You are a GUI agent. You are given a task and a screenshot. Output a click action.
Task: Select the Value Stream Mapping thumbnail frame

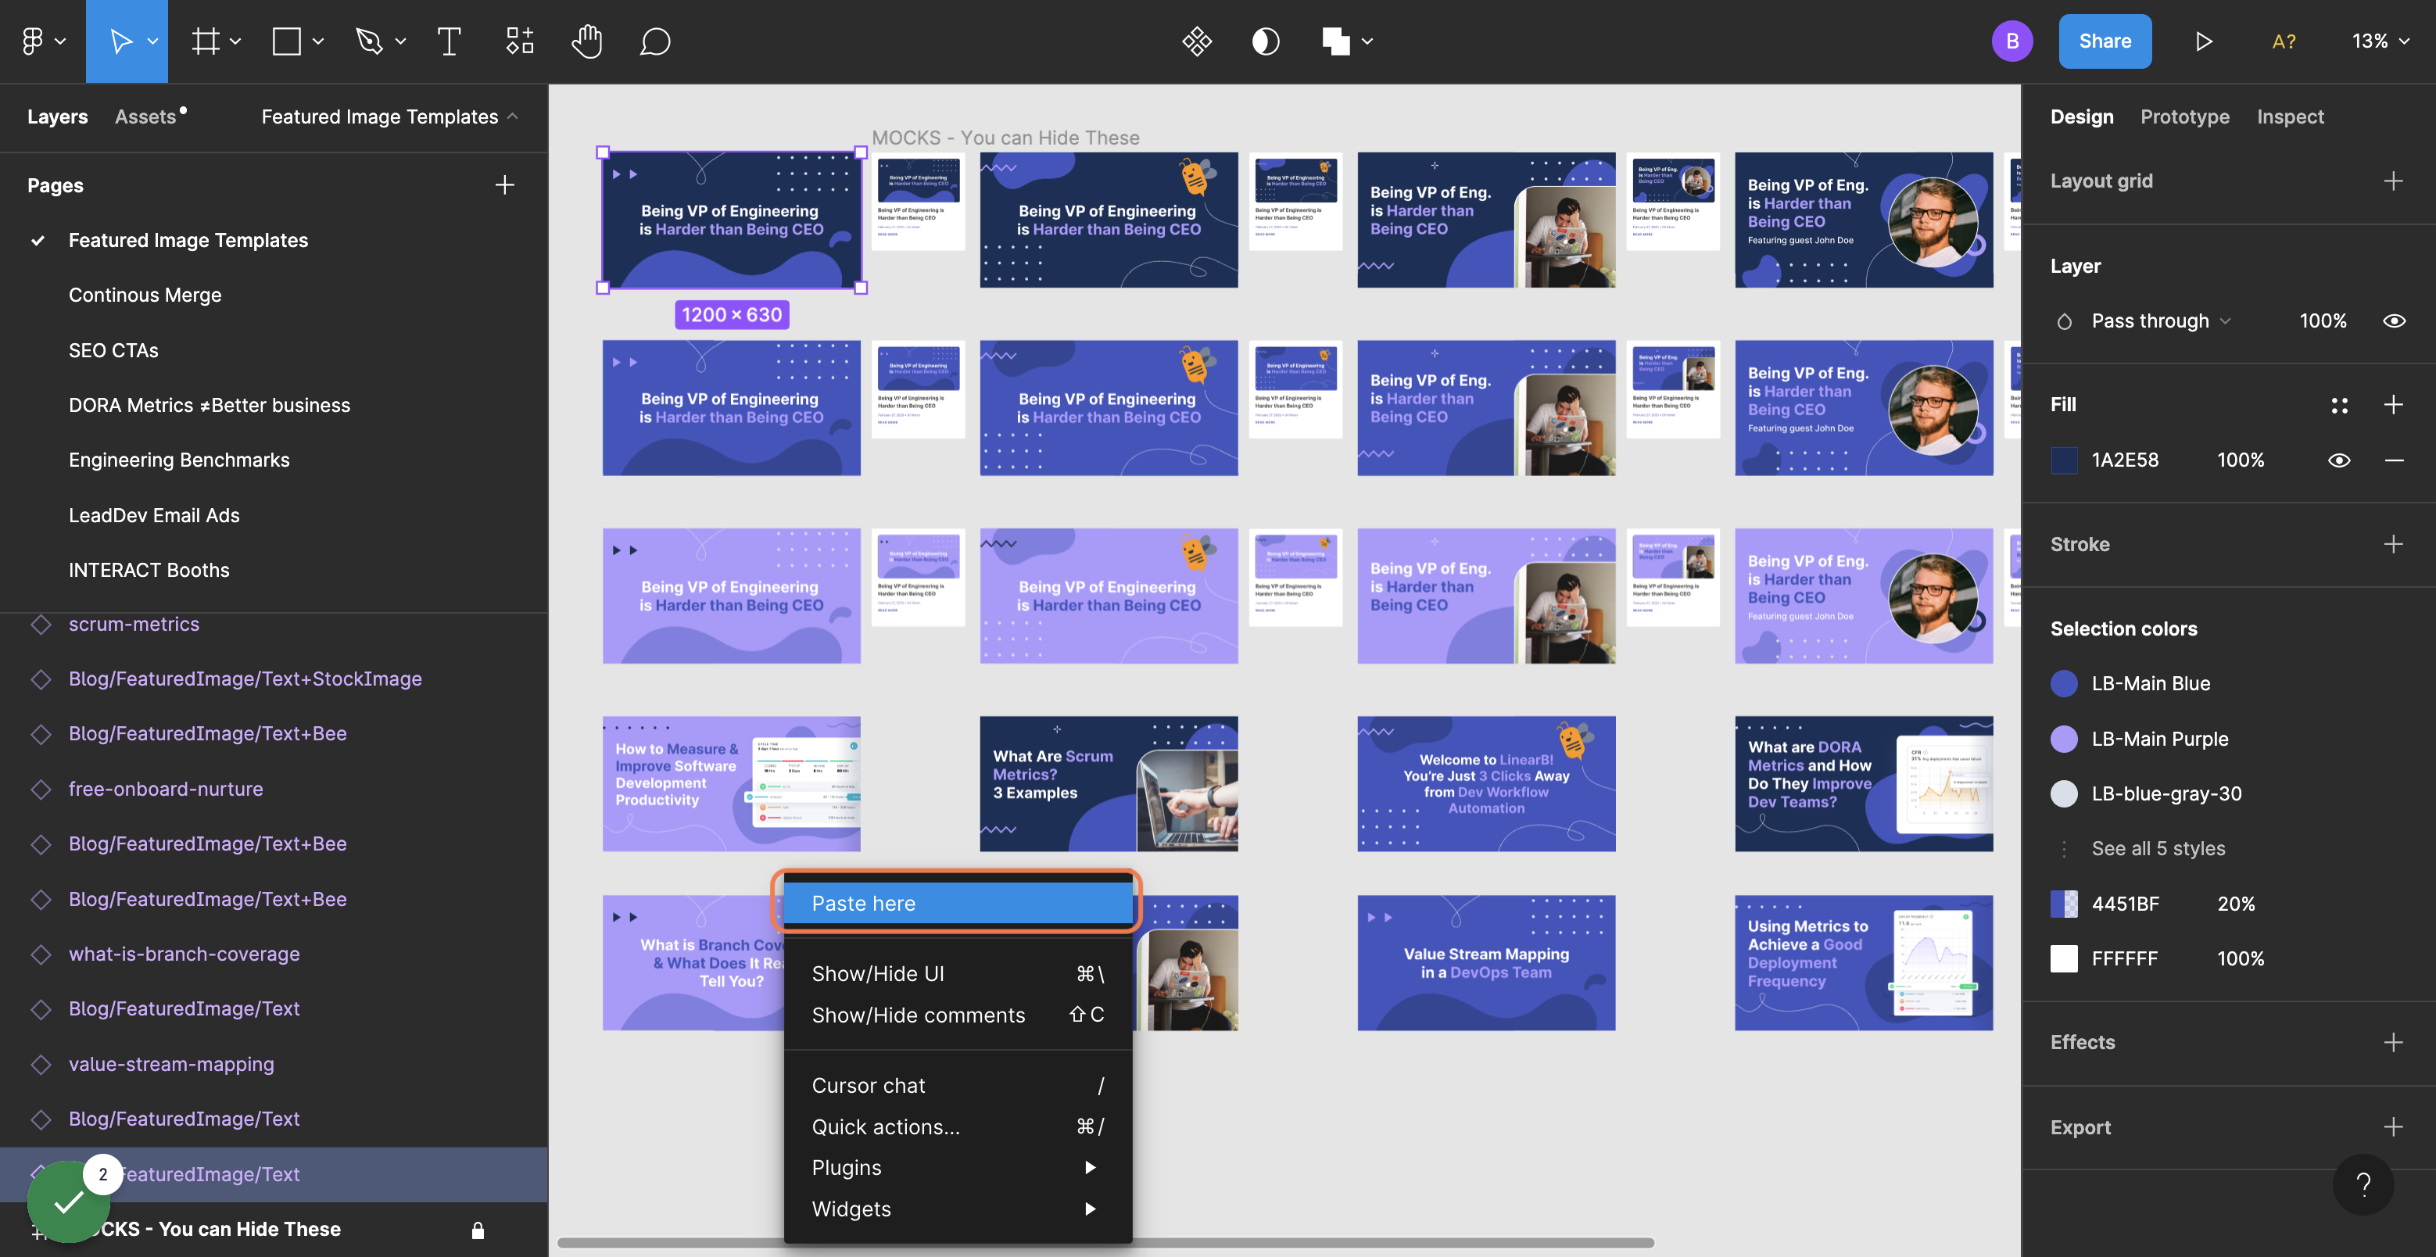coord(1485,963)
